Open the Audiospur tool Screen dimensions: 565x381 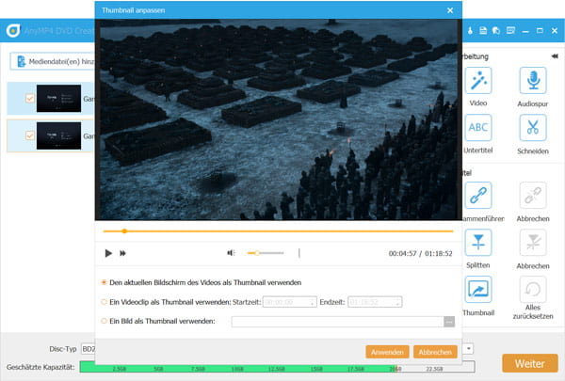click(x=533, y=81)
